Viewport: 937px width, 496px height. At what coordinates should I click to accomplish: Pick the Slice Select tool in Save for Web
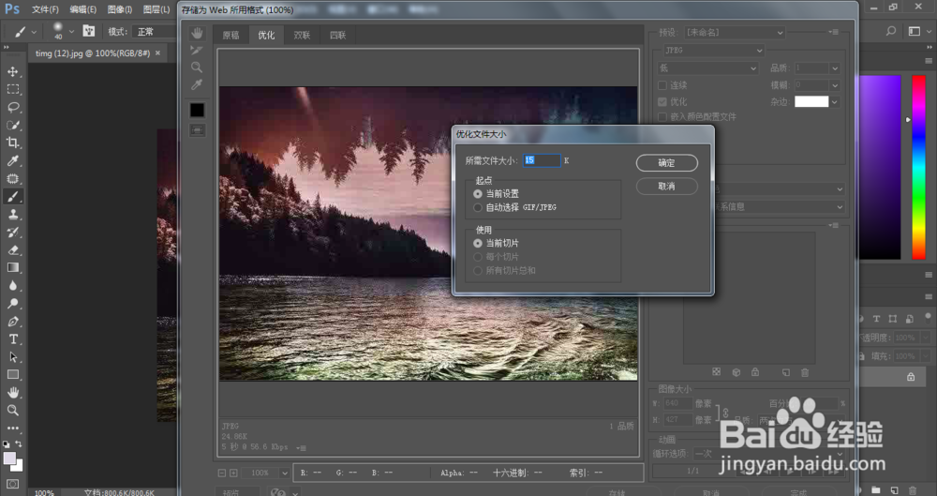[x=197, y=51]
